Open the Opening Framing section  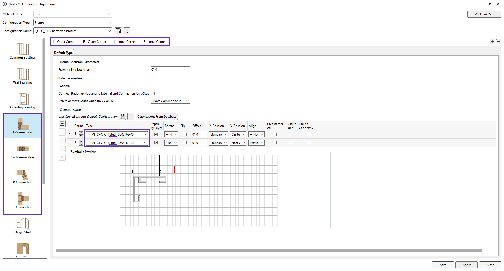tap(23, 101)
